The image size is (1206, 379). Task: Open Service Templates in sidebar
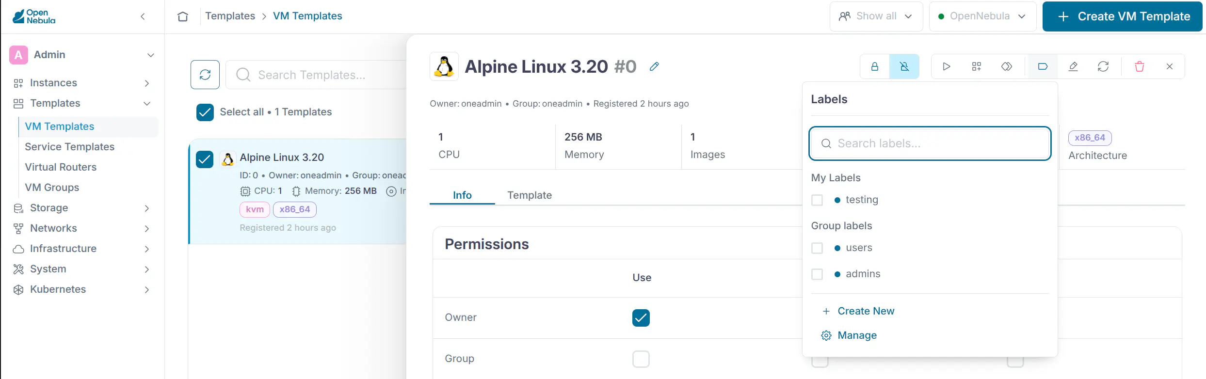click(x=69, y=147)
